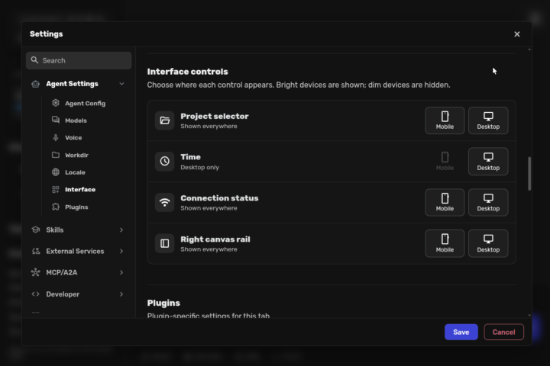This screenshot has width=550, height=366.
Task: Expand the Skills section chevron
Action: pos(121,230)
